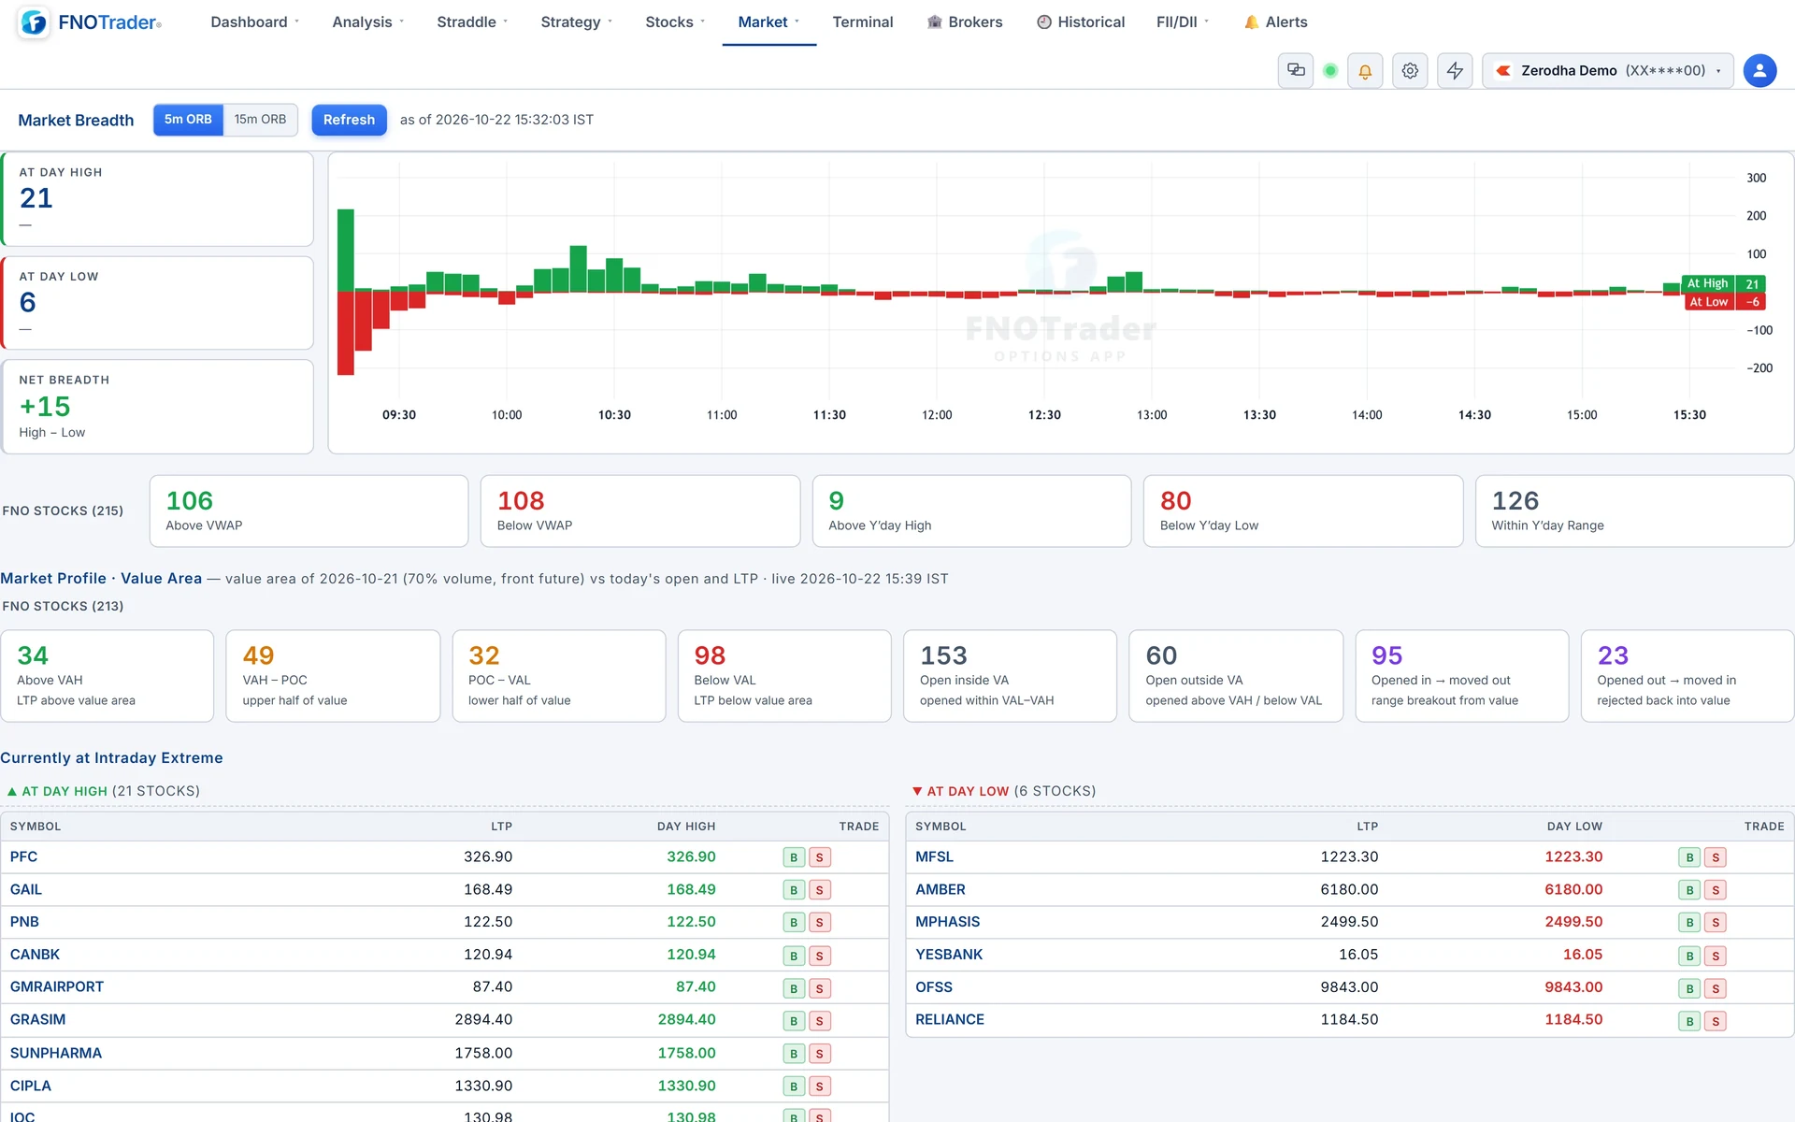The image size is (1795, 1122).
Task: Open the settings gear icon
Action: coord(1410,70)
